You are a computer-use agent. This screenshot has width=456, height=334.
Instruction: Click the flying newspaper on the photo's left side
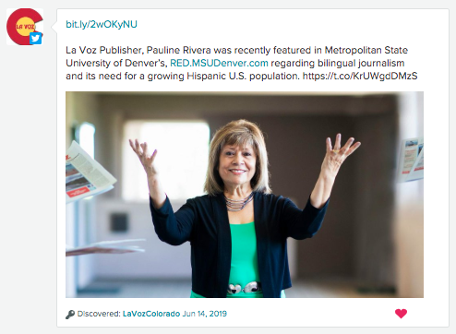(88, 173)
